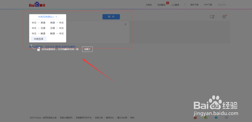Open 百度大脑 footer link
Viewport: 252px width, 122px height.
99,118
